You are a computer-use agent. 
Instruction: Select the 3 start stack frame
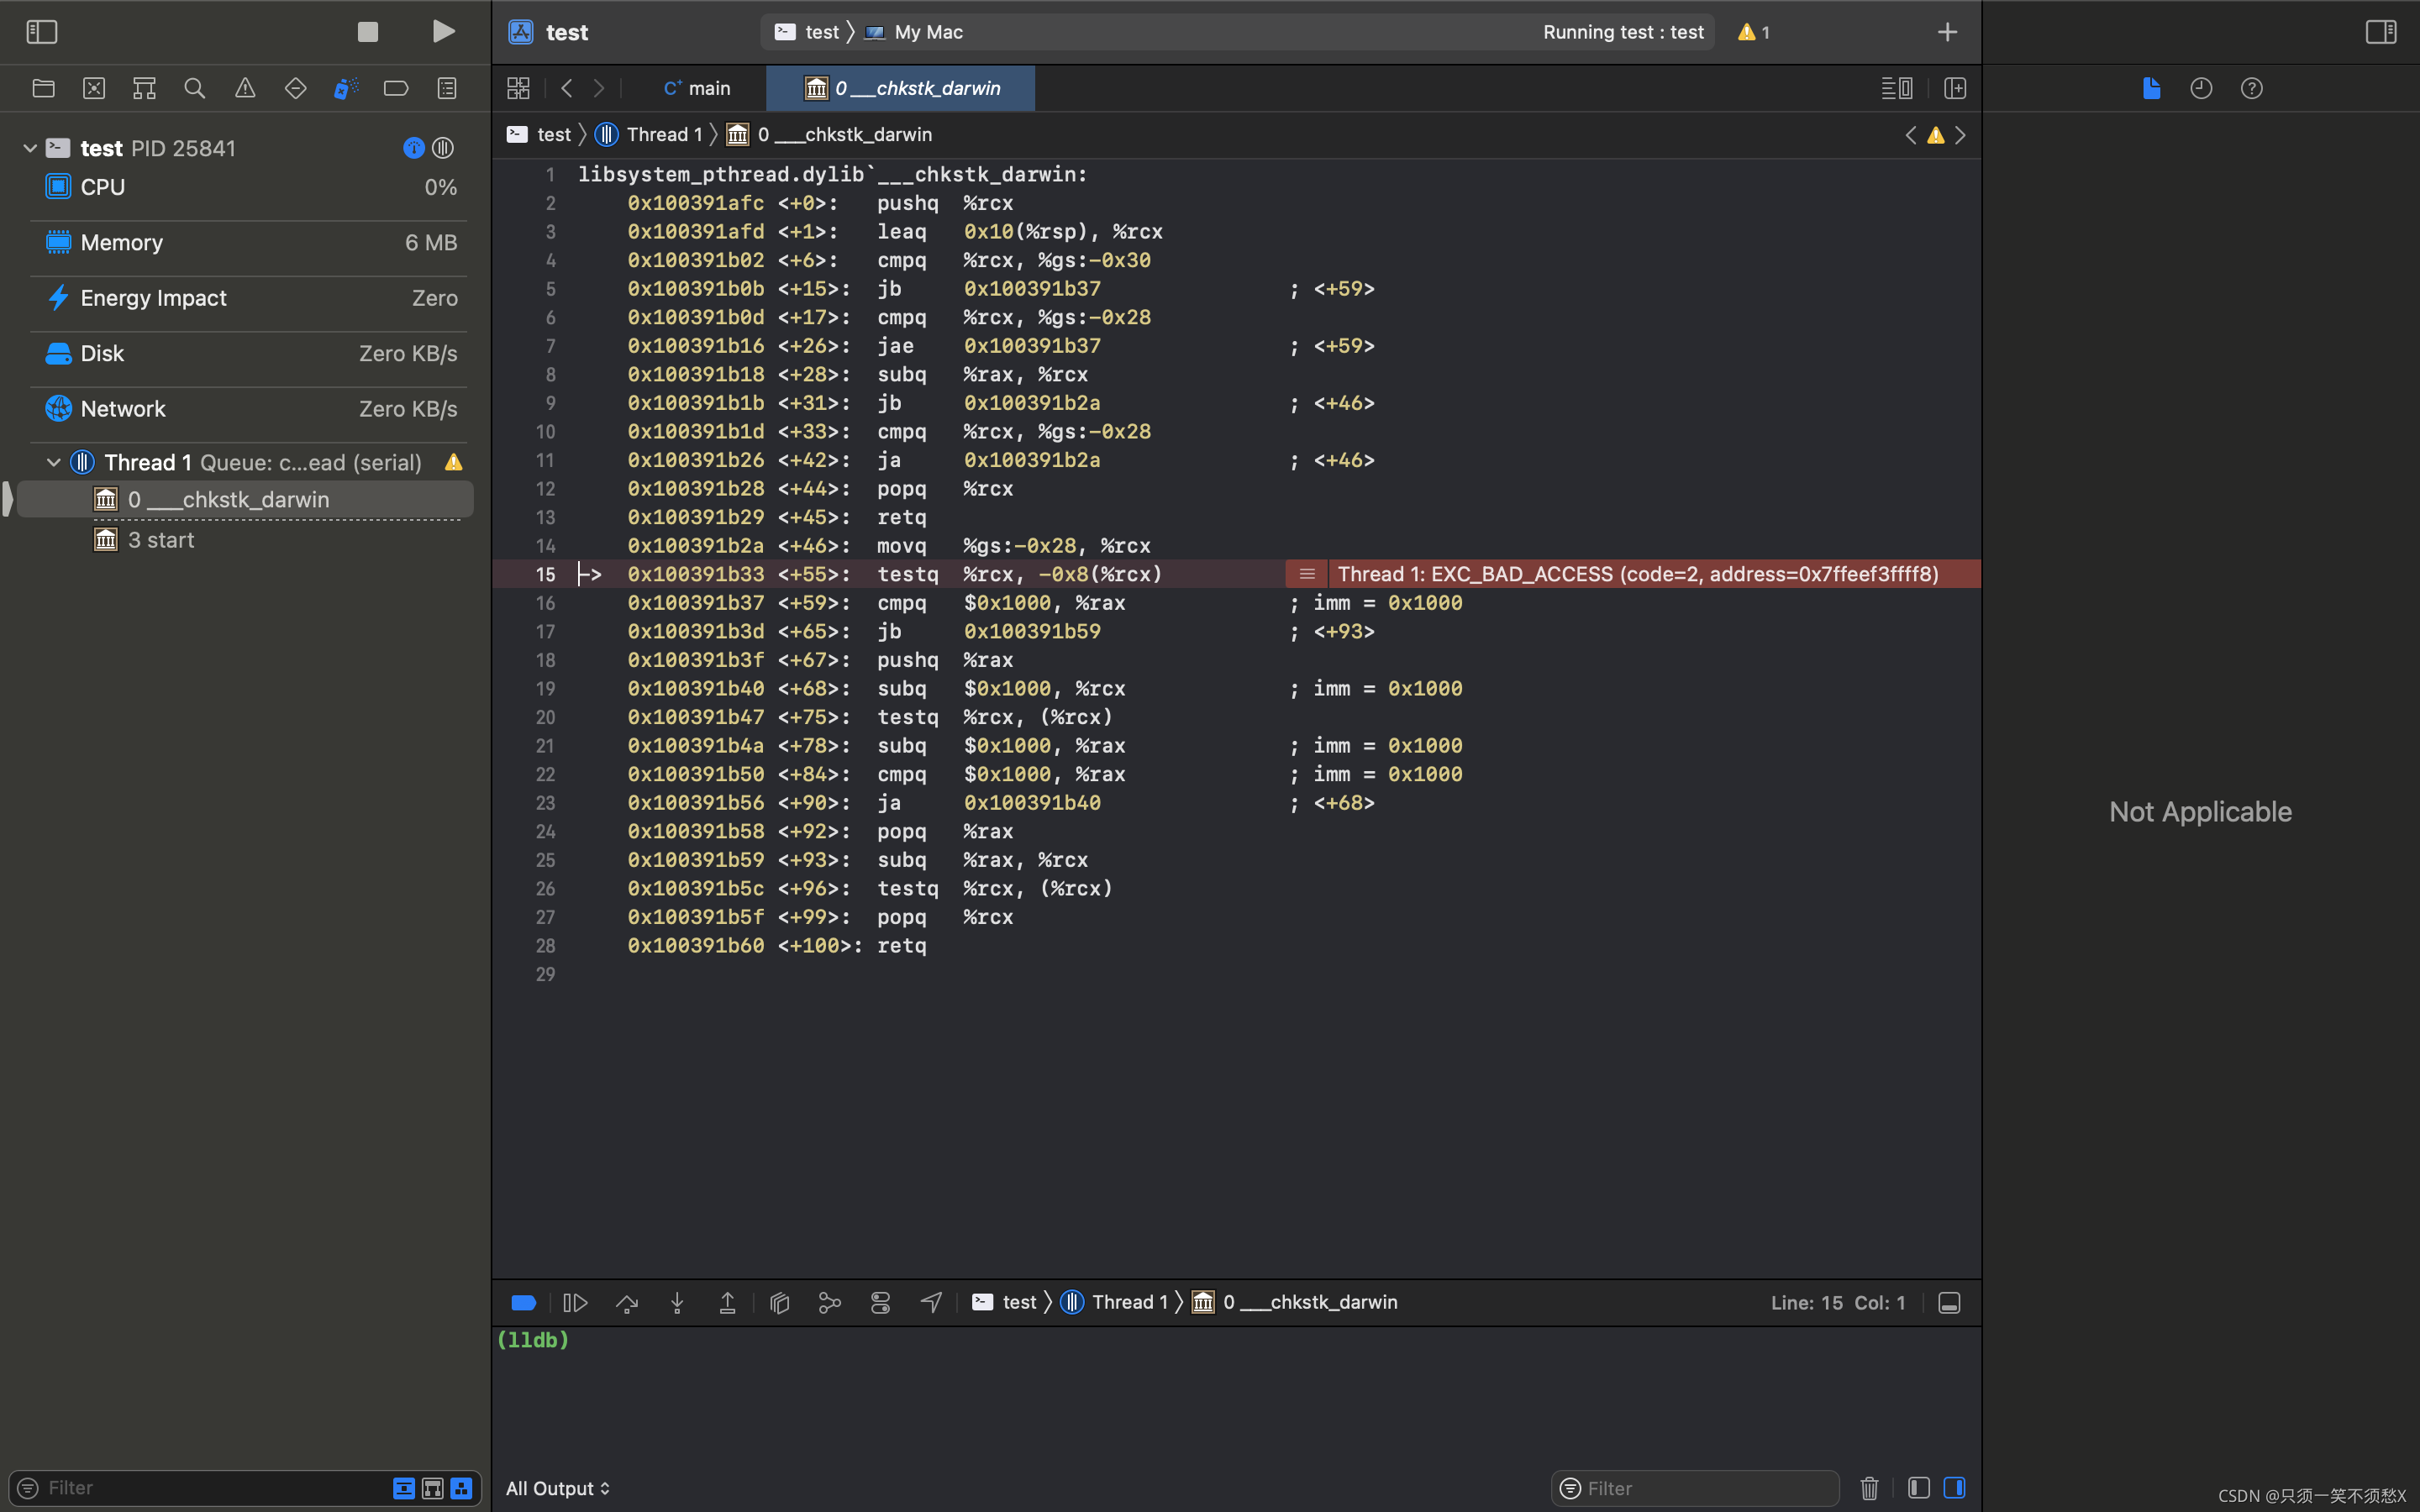coord(161,540)
